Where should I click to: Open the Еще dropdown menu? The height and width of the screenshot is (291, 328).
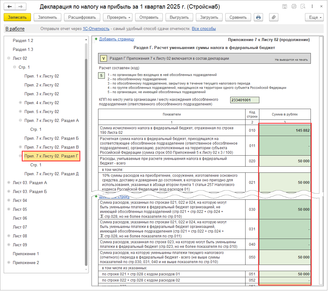click(315, 17)
